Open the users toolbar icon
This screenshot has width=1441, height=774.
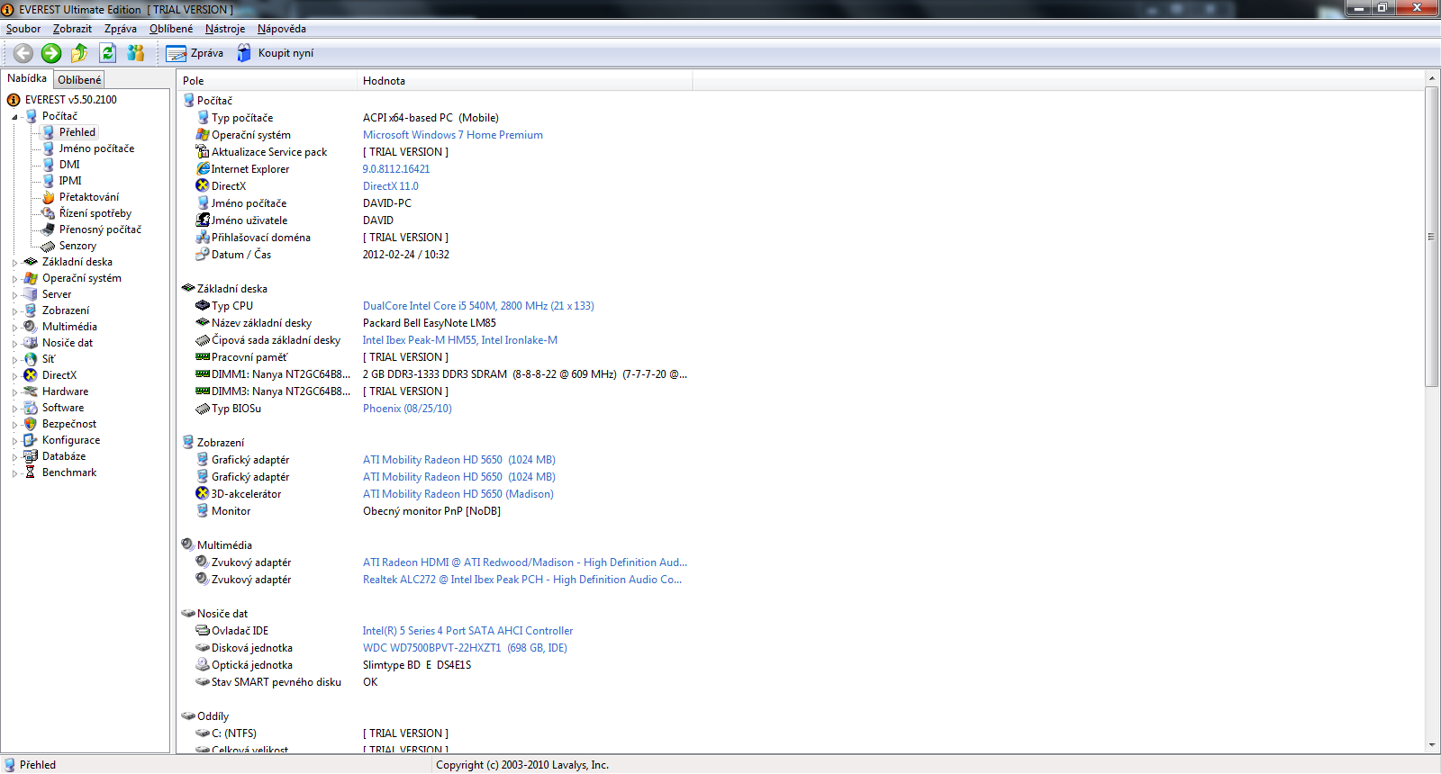click(136, 53)
